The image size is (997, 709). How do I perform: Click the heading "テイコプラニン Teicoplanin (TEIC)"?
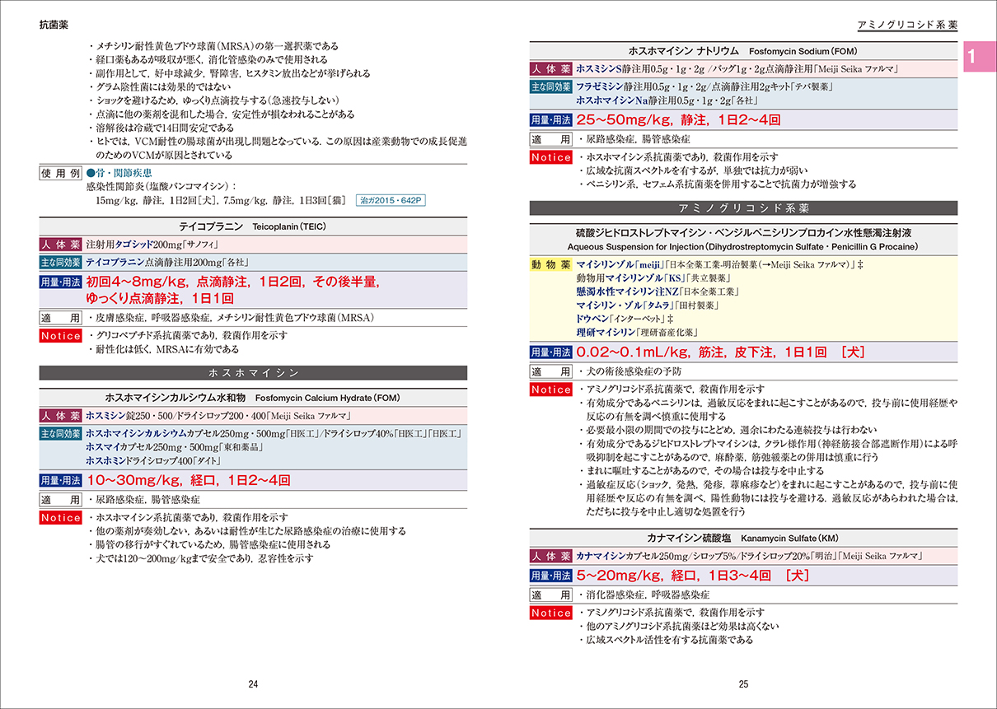point(253,226)
